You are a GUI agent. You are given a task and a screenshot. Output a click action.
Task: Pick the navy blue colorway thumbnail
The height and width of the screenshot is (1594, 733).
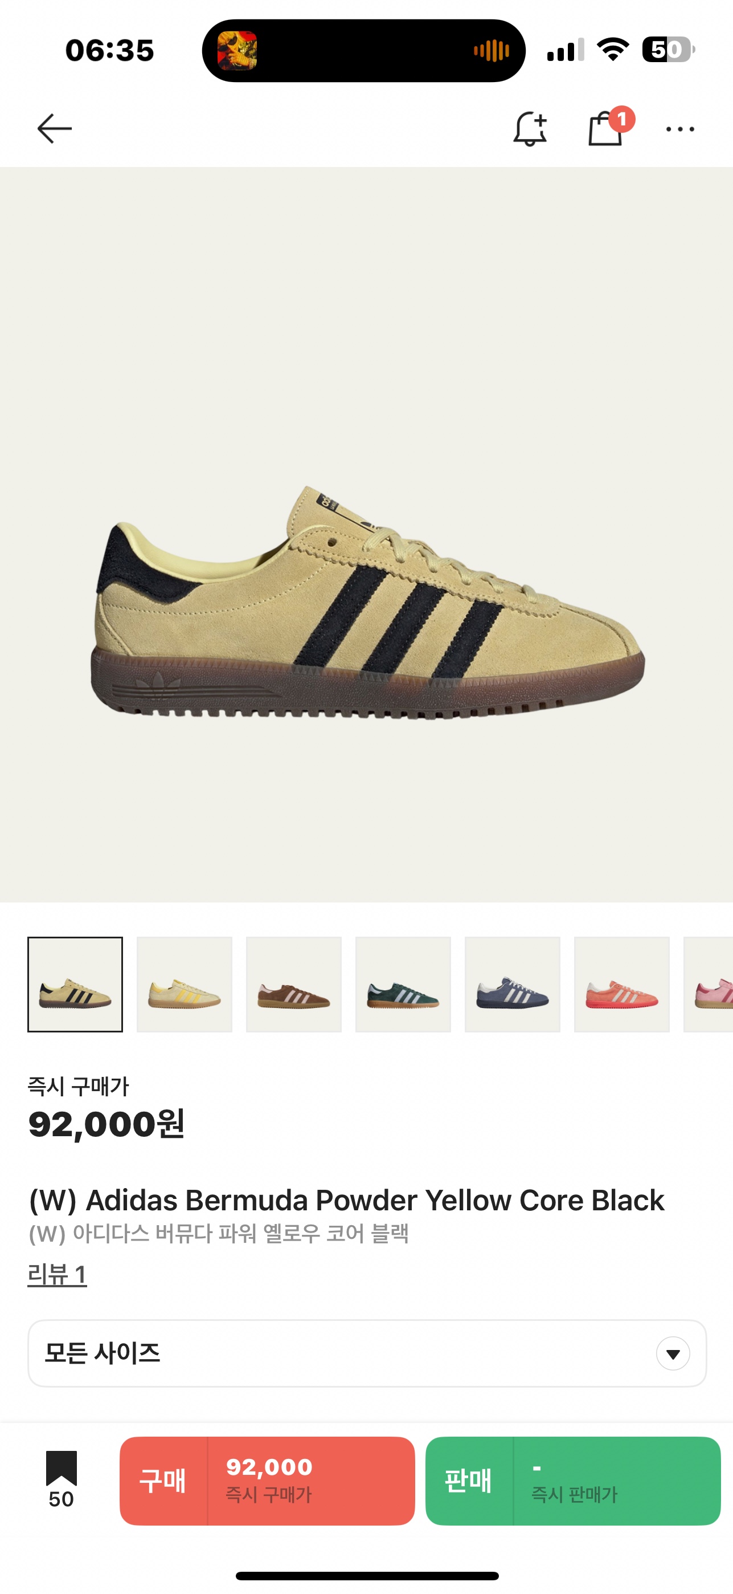pyautogui.click(x=513, y=985)
